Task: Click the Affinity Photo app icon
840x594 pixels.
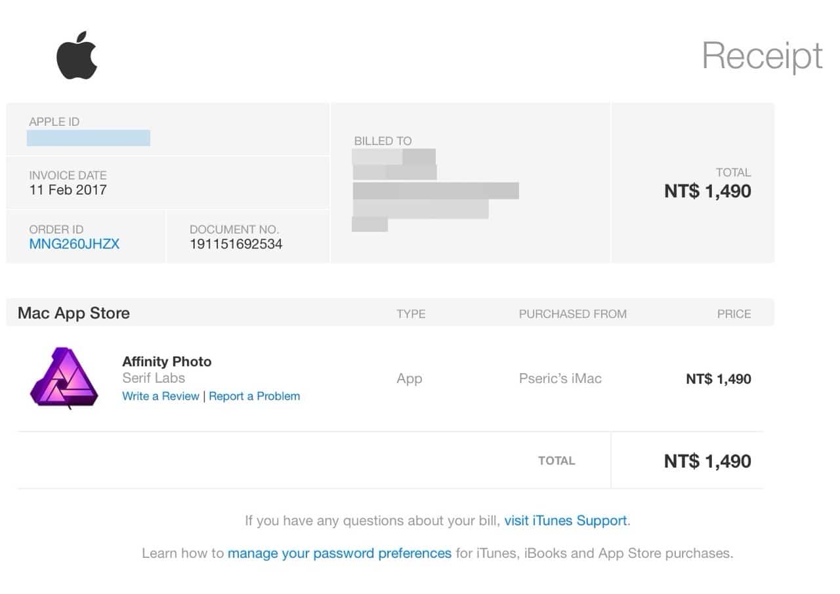Action: (64, 379)
